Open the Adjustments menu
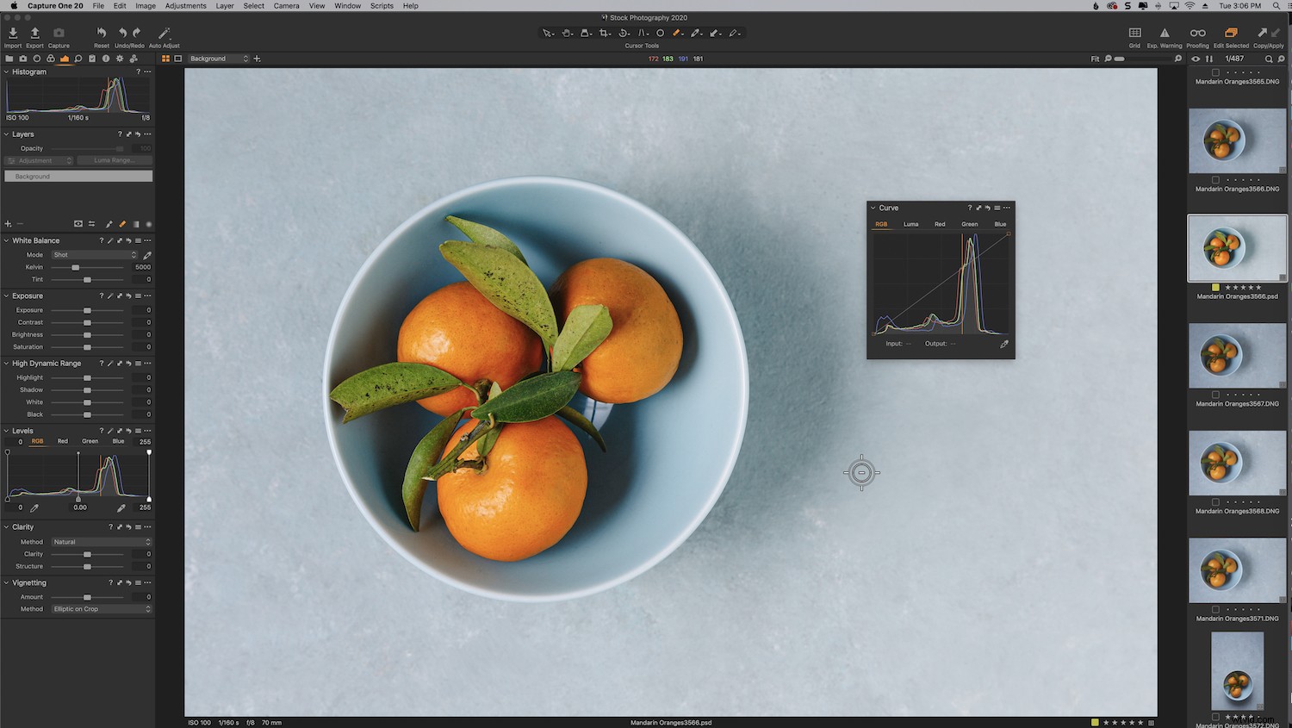Viewport: 1292px width, 728px height. (x=185, y=6)
